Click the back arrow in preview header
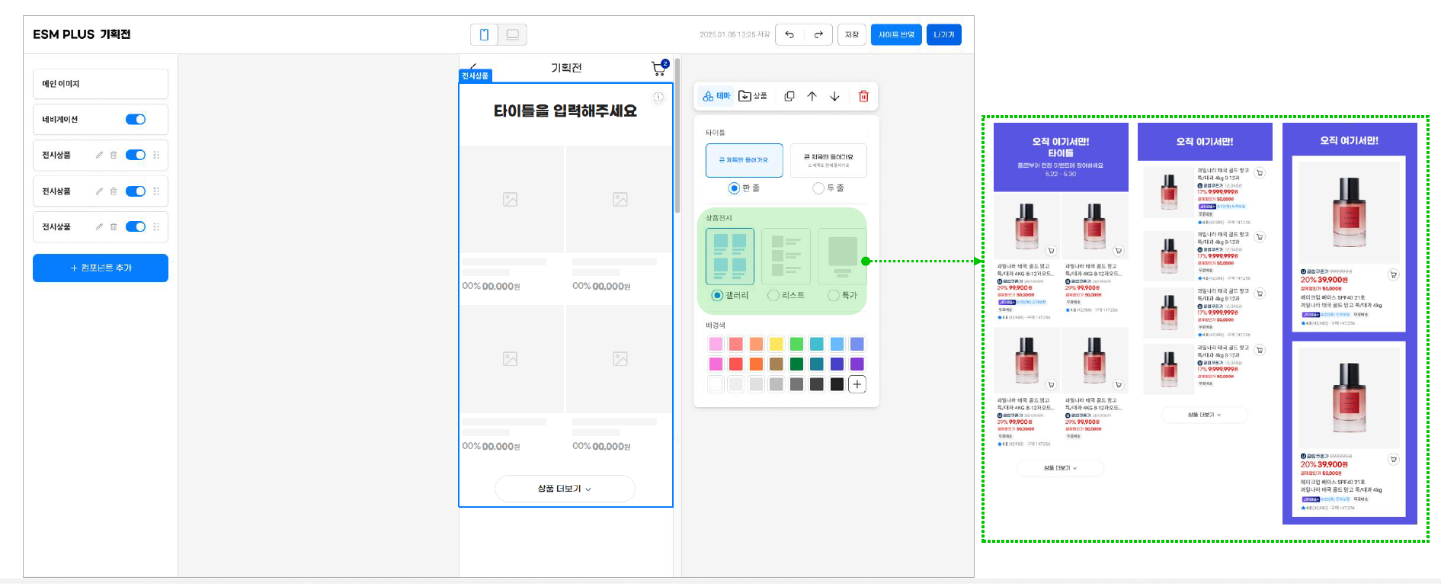1441x584 pixels. point(473,67)
